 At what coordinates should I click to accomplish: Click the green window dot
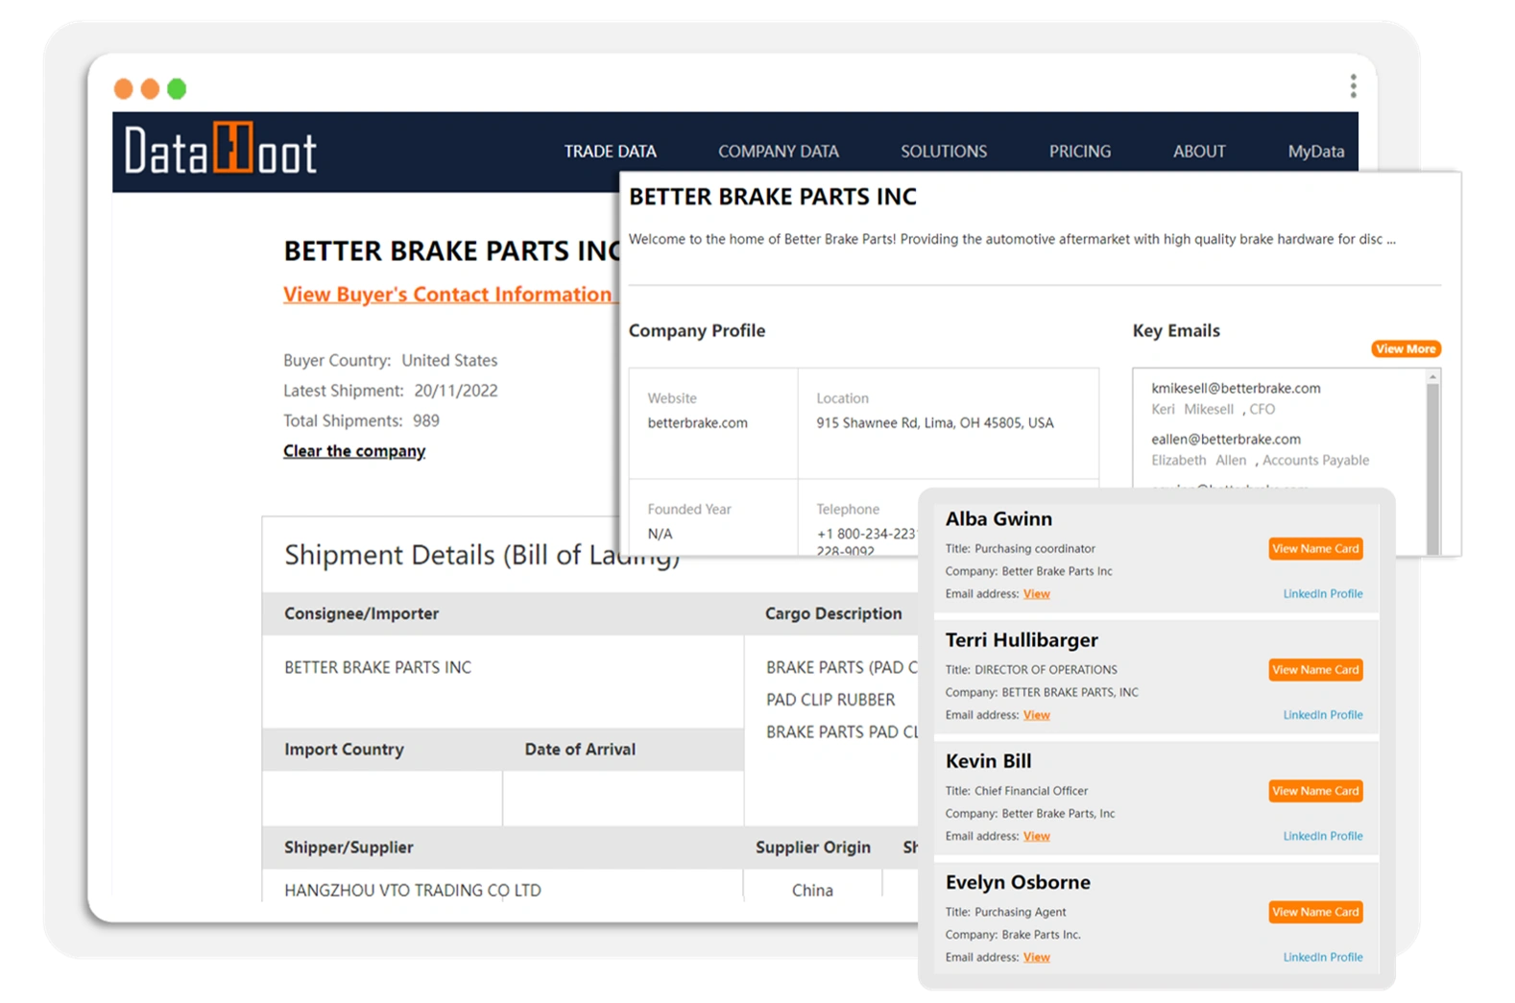point(177,89)
